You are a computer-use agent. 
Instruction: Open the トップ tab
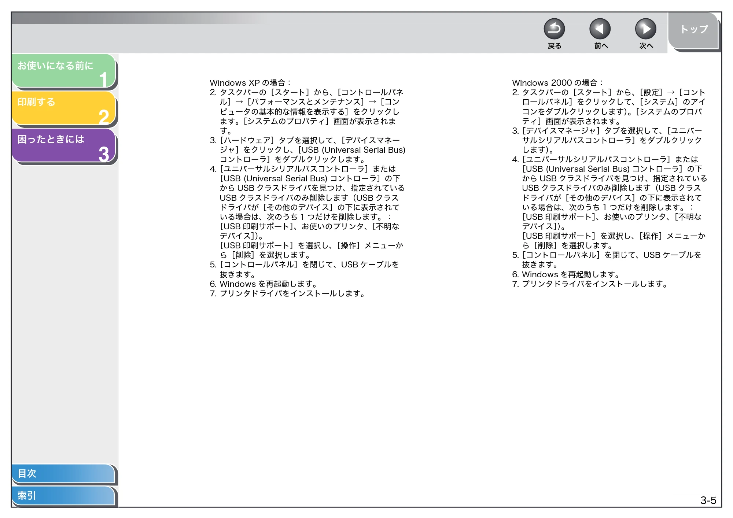pos(694,31)
